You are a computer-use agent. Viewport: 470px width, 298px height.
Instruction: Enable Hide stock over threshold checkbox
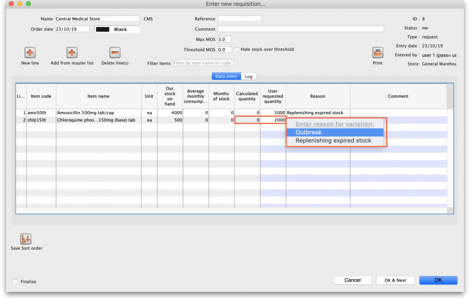(x=237, y=50)
